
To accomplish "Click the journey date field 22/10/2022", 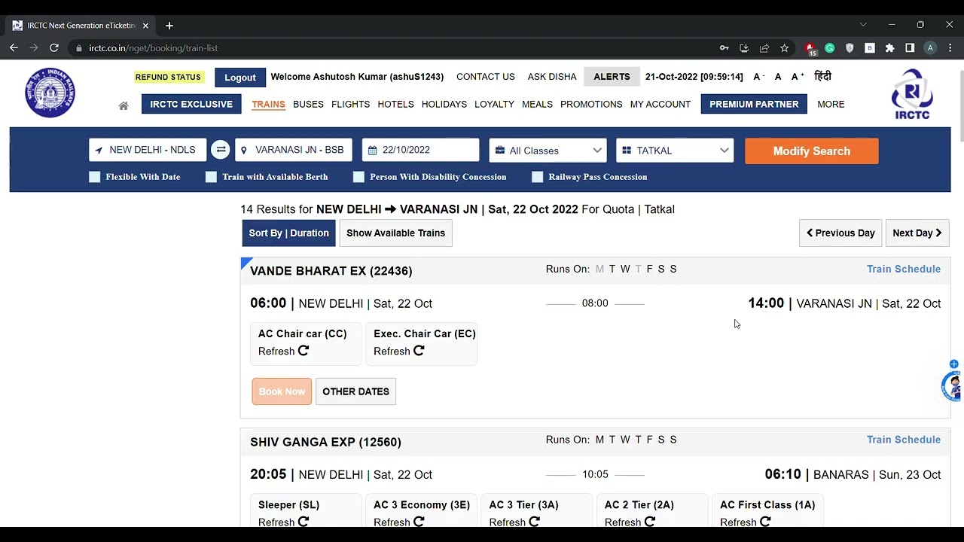I will click(x=420, y=150).
